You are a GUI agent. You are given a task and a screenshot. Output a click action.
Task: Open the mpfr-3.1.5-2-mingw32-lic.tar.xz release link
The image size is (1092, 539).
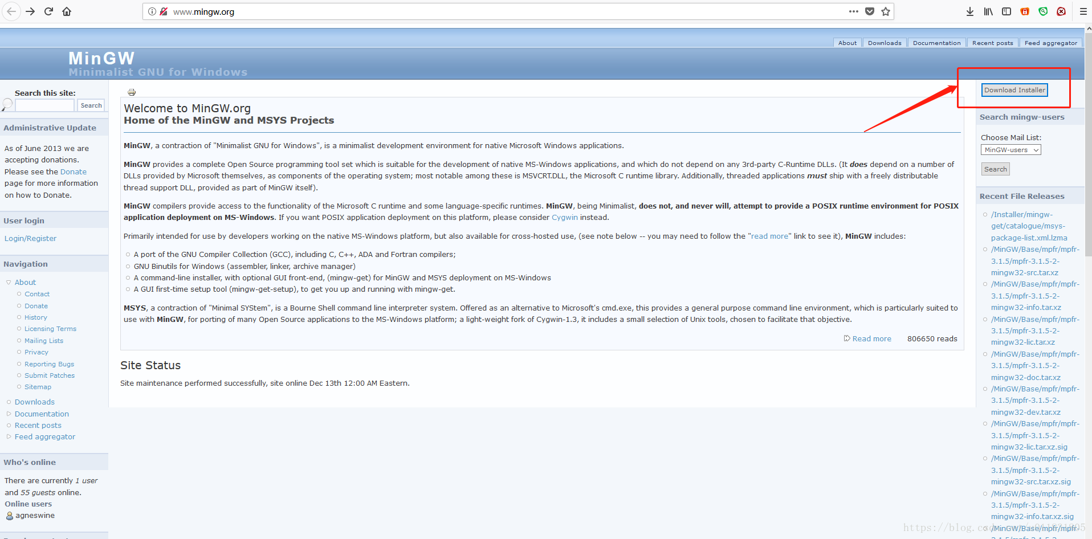[x=1035, y=331]
